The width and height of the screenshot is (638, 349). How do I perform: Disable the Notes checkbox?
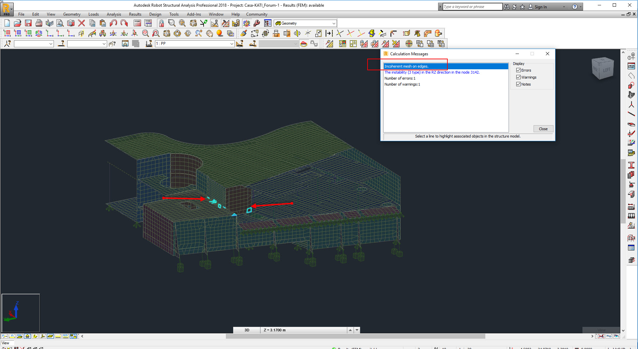click(518, 84)
